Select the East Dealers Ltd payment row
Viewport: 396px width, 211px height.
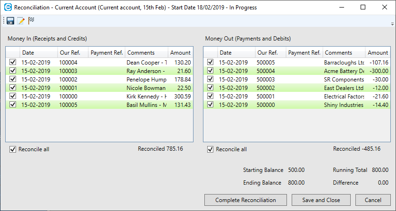point(344,88)
